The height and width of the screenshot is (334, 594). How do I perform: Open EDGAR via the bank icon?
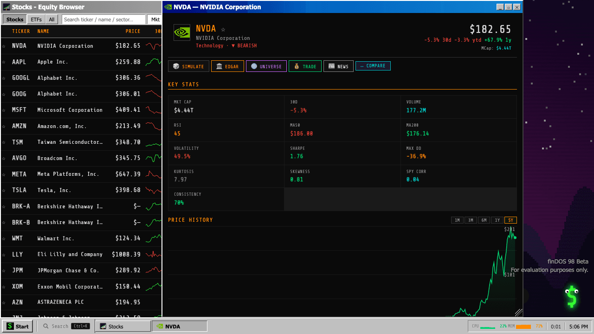coord(219,66)
